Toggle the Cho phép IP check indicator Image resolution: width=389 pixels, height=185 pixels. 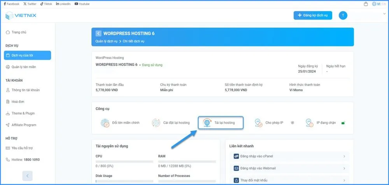[x=293, y=123]
